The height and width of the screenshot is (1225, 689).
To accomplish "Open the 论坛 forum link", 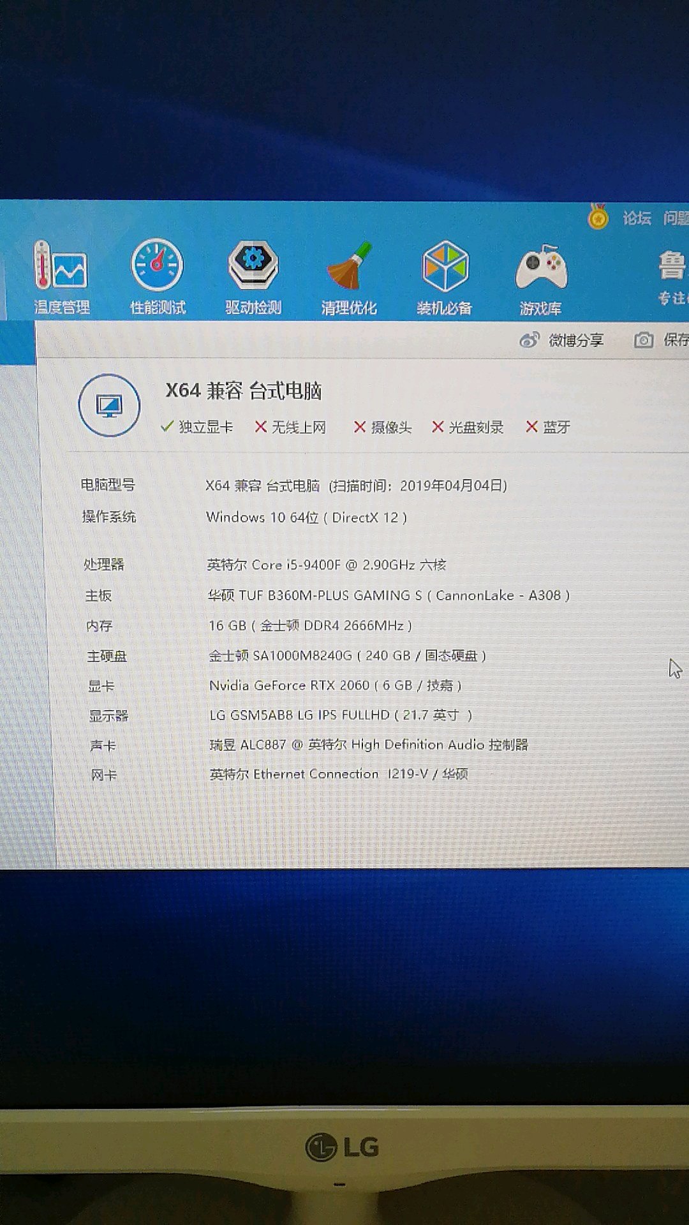I will (637, 218).
